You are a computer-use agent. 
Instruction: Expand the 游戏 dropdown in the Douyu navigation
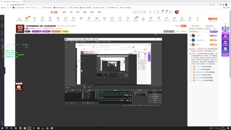click(x=92, y=12)
